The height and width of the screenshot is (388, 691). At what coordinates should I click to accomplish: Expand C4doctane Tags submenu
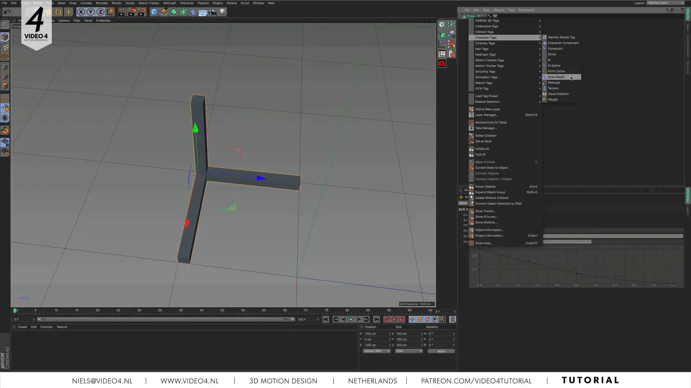pyautogui.click(x=508, y=26)
